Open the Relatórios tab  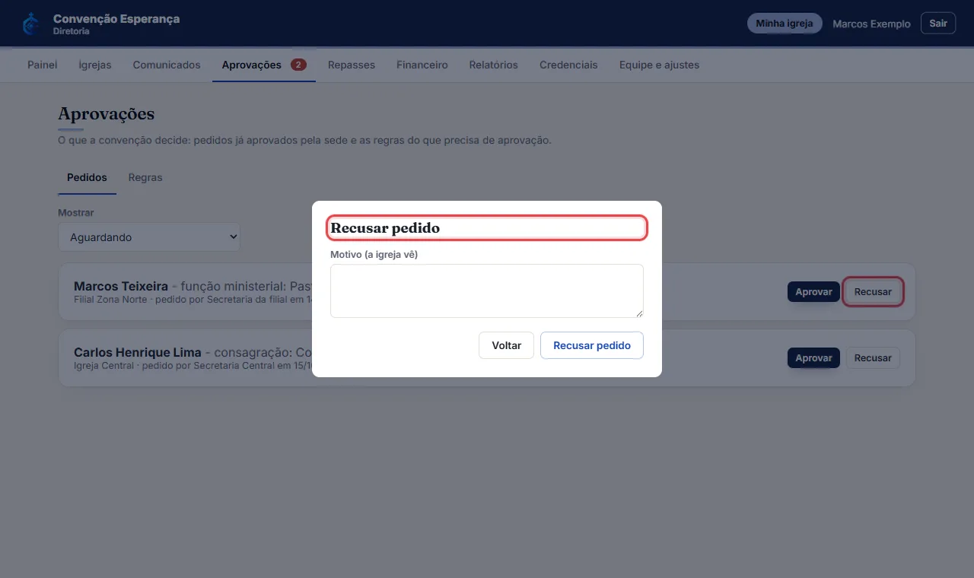[494, 65]
